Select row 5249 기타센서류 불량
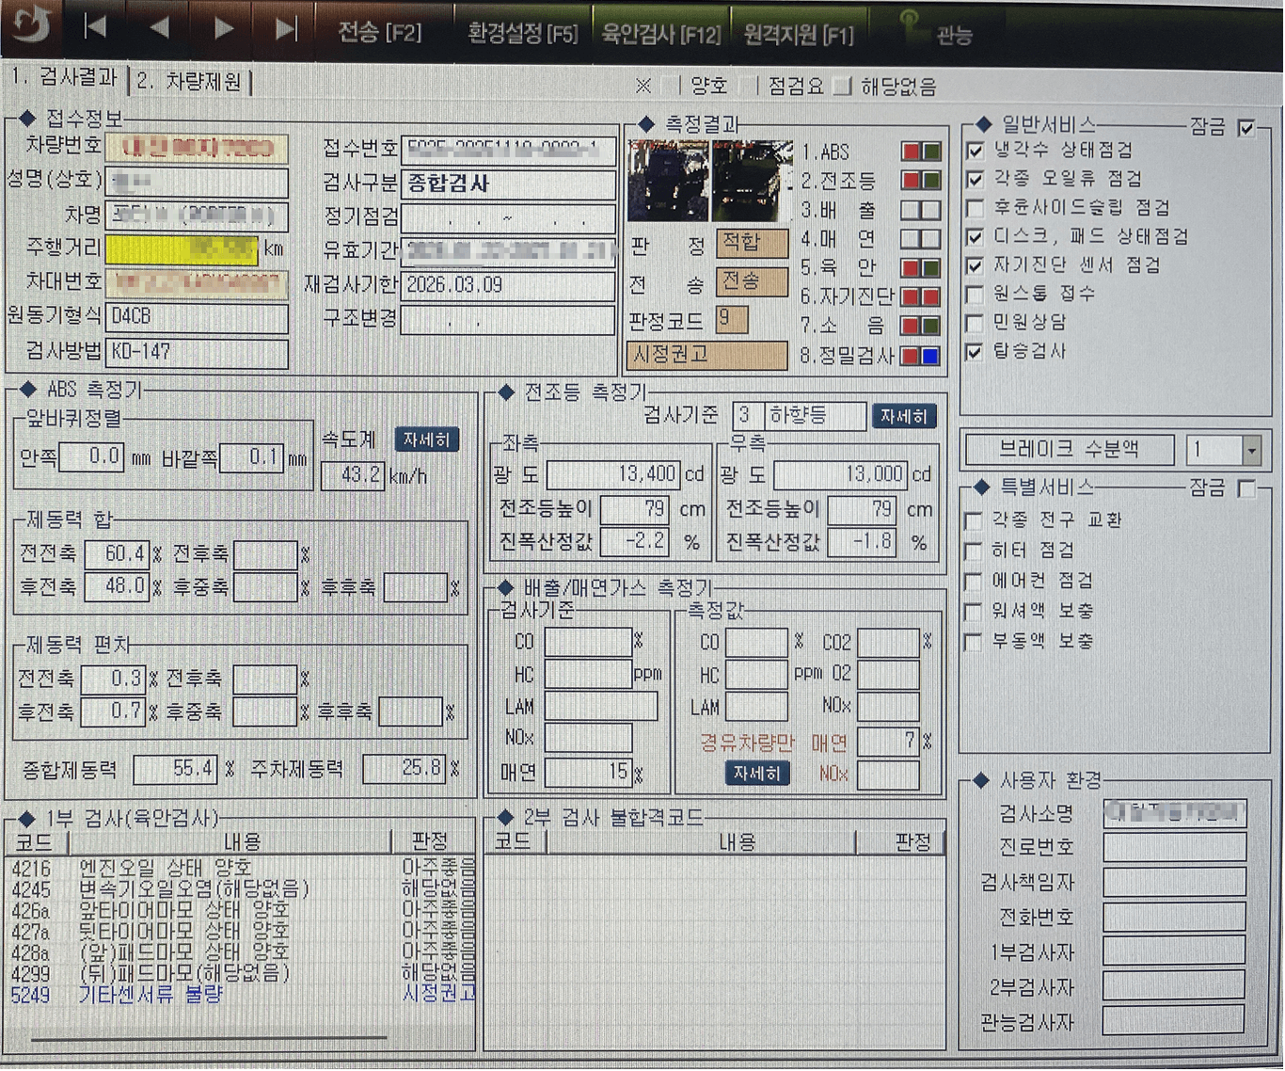Image resolution: width=1285 pixels, height=1071 pixels. pyautogui.click(x=151, y=995)
